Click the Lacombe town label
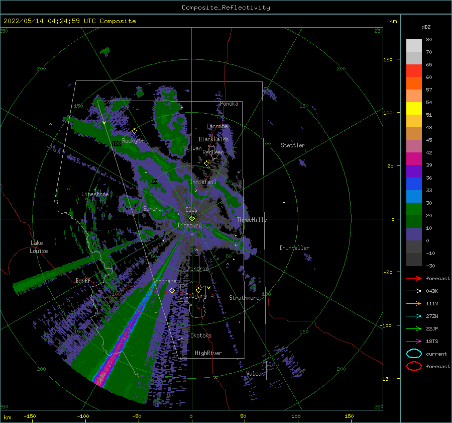 217,126
